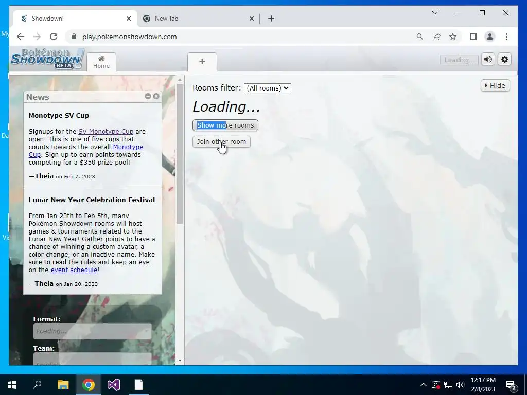This screenshot has height=395, width=527.
Task: Open the event schedule link
Action: pyautogui.click(x=74, y=270)
